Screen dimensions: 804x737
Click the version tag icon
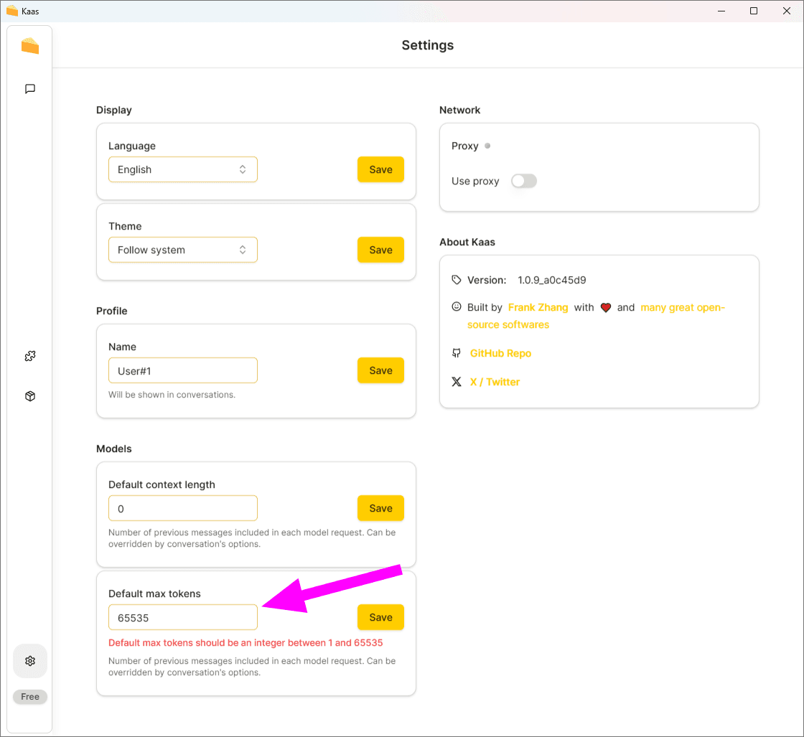[457, 280]
